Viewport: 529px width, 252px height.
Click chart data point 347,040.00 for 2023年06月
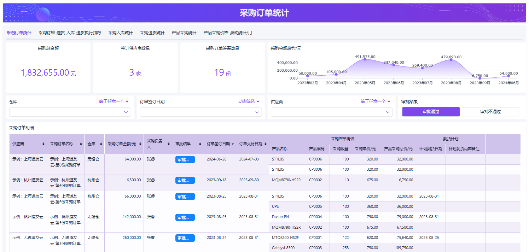coord(394,65)
